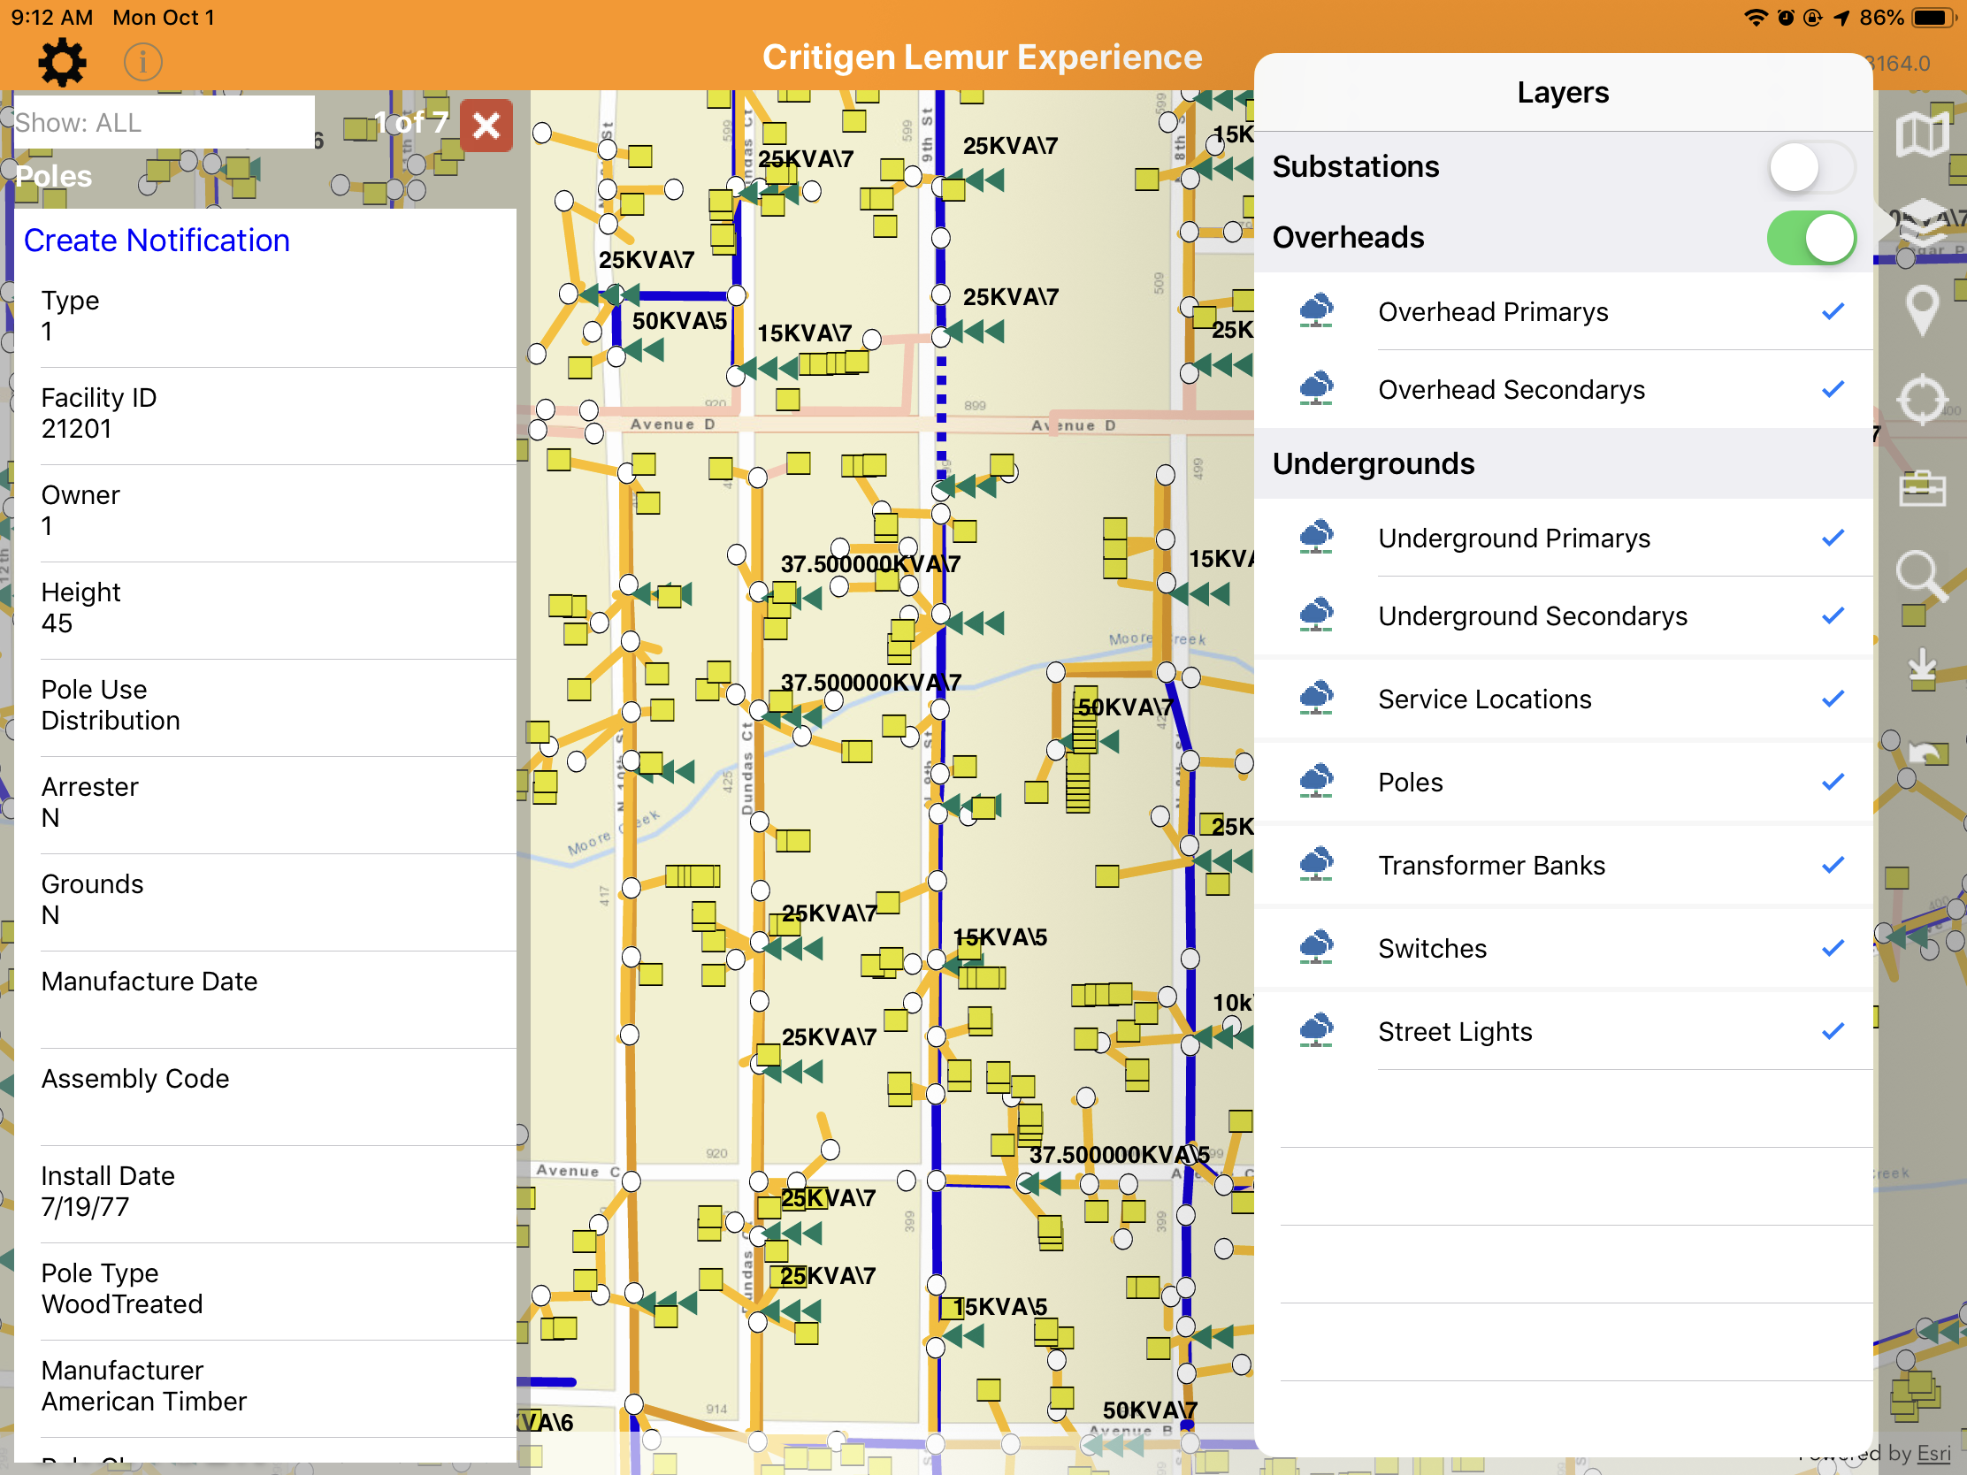Tap the cloud icon beside Poles layer
This screenshot has width=1967, height=1475.
click(x=1316, y=781)
